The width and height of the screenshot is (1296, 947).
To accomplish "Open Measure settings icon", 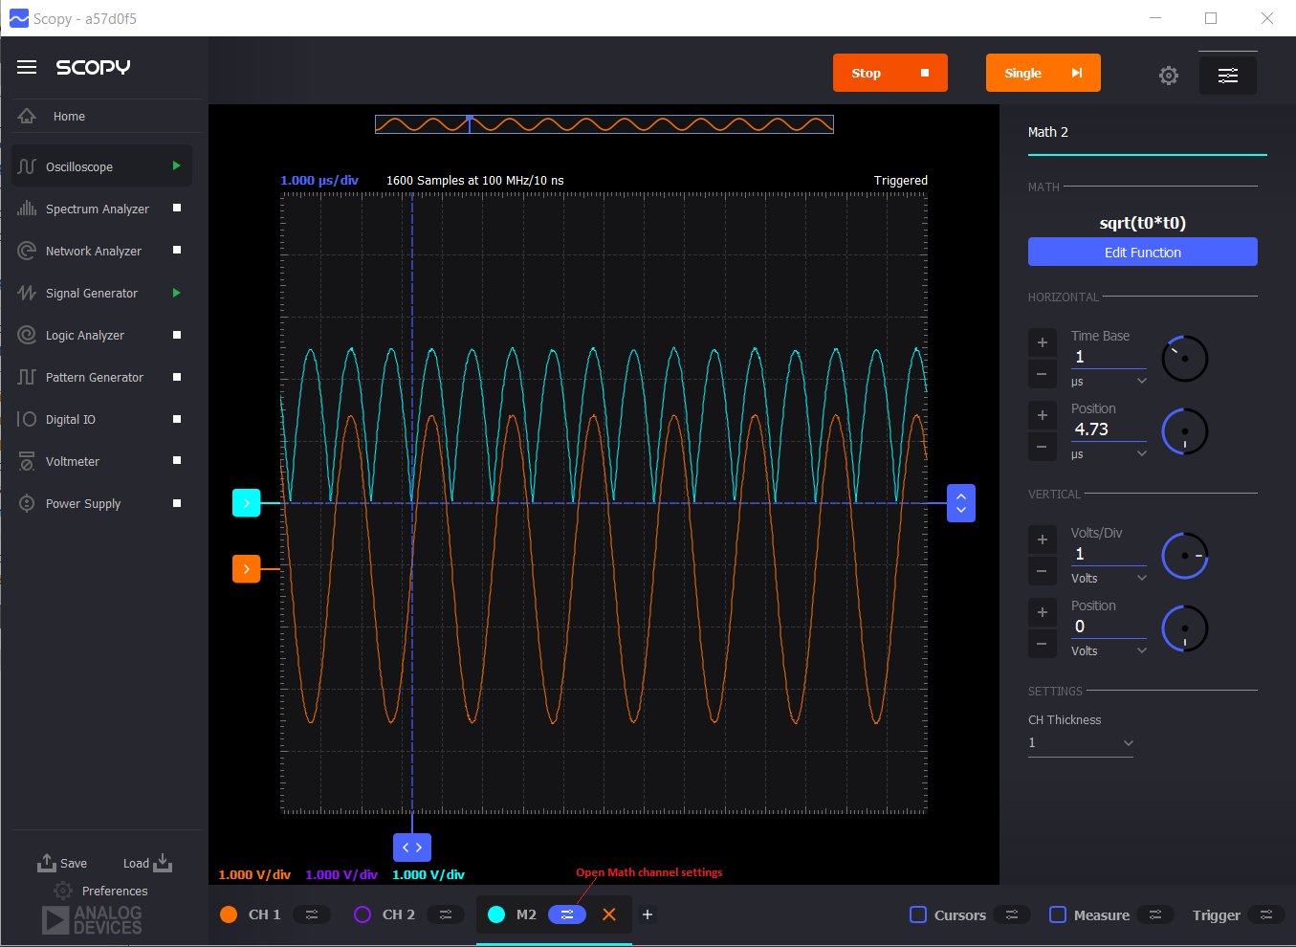I will coord(1155,914).
